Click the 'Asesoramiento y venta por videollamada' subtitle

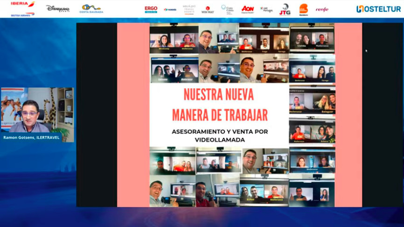pyautogui.click(x=219, y=135)
